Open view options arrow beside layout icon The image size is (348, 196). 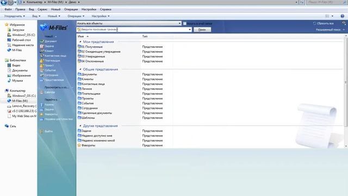pos(332,16)
